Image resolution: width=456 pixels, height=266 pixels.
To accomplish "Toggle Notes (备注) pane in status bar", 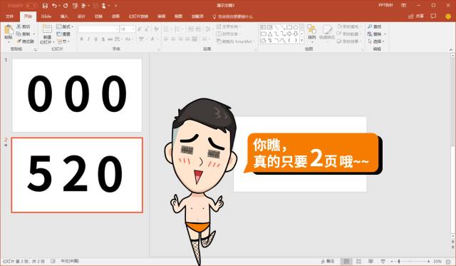I will (328, 261).
